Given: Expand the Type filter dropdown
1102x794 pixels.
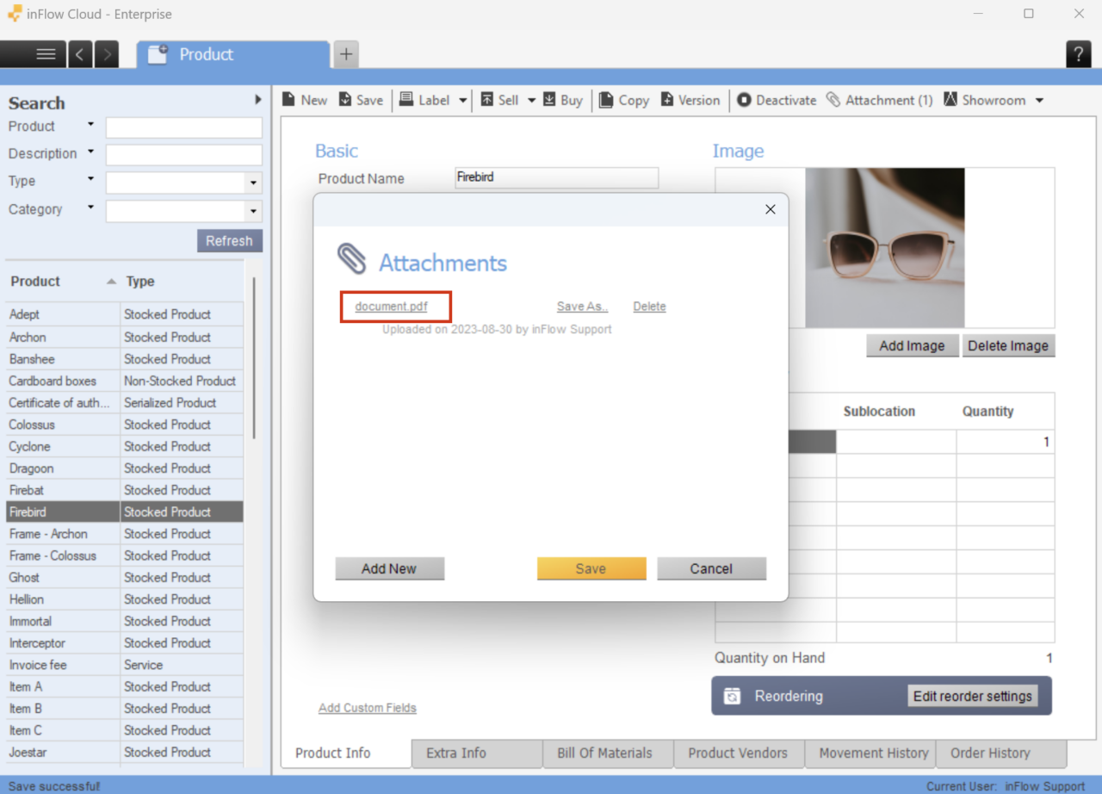Looking at the screenshot, I should (253, 182).
